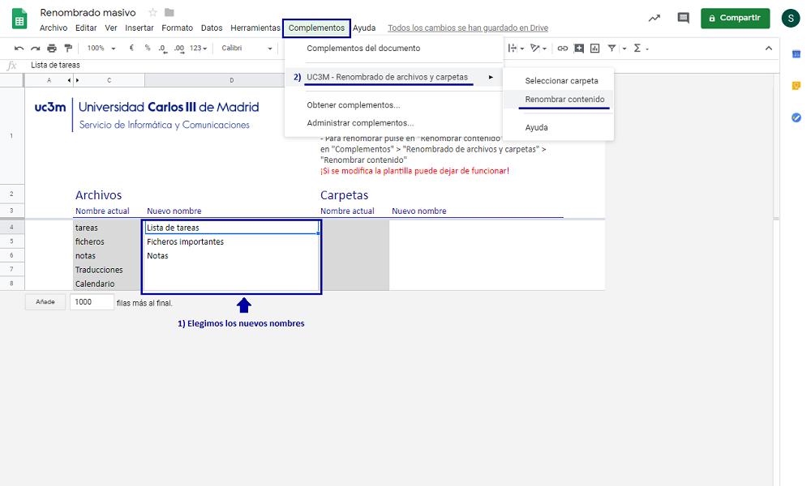Screen dimensions: 811x486
Task: Open the Formato menu
Action: [x=177, y=28]
